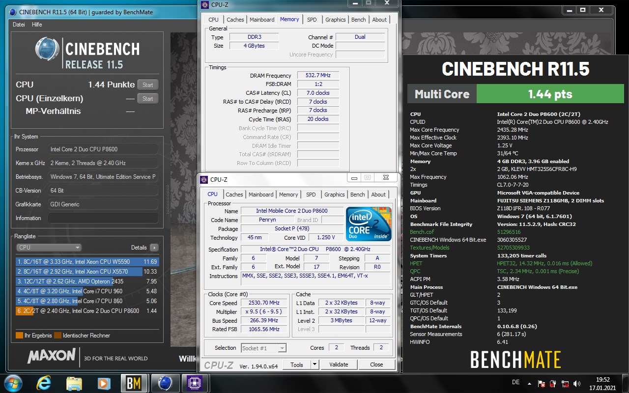The image size is (629, 393).
Task: Switch to BenchMate taskbar button
Action: pyautogui.click(x=134, y=383)
